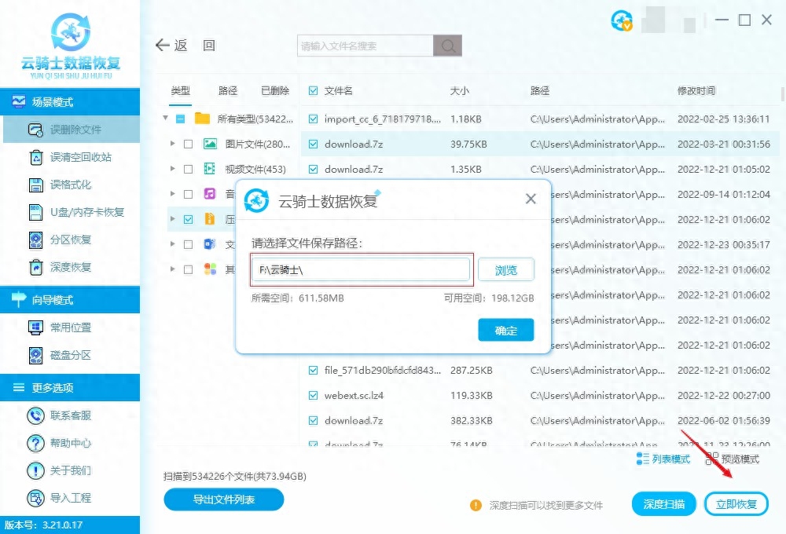Uncheck download.7z 1.35KB row checkbox
The width and height of the screenshot is (786, 534).
click(314, 170)
